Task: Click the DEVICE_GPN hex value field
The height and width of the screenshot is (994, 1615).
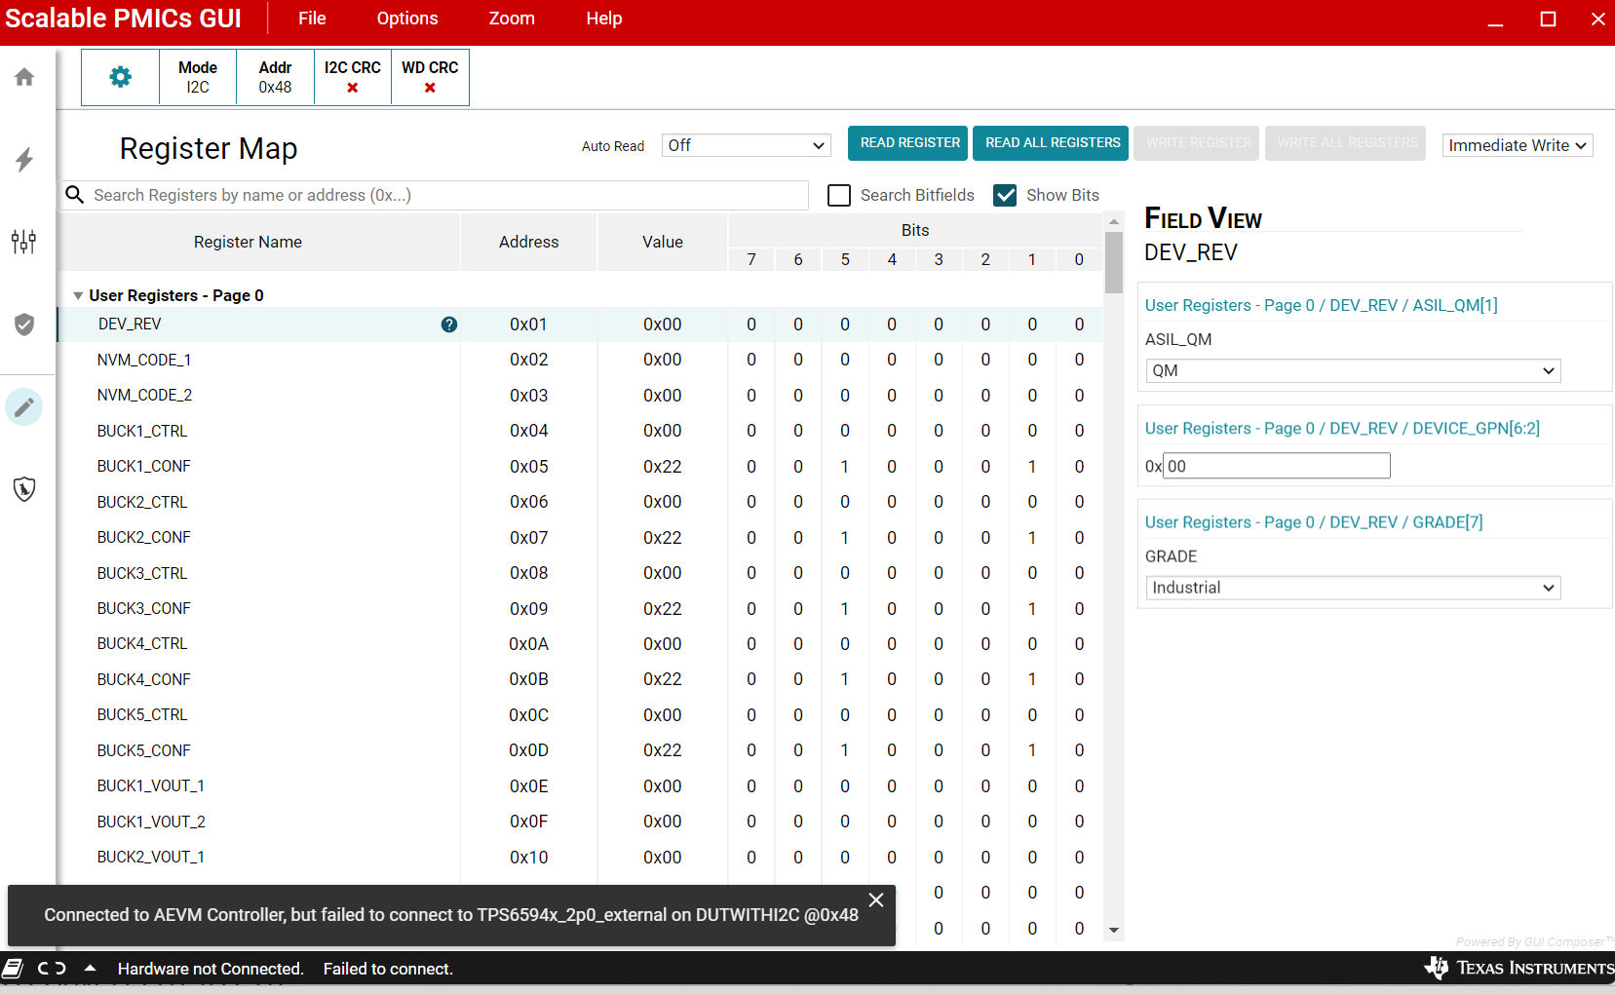Action: click(x=1277, y=466)
